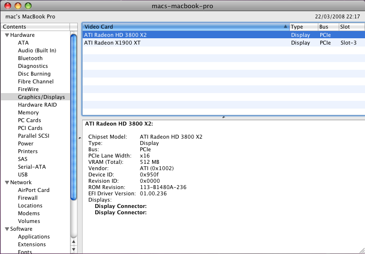Select Modems entry

pos(29,213)
